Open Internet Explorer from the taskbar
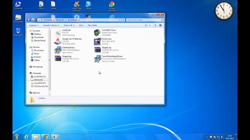Screen dimensions: 250x140 26,137
